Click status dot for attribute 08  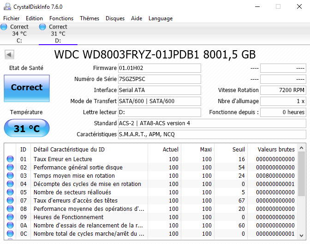10,209
